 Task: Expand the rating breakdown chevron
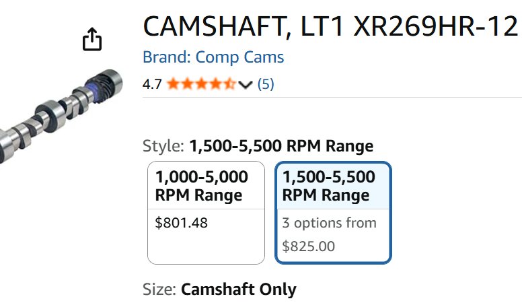point(245,85)
